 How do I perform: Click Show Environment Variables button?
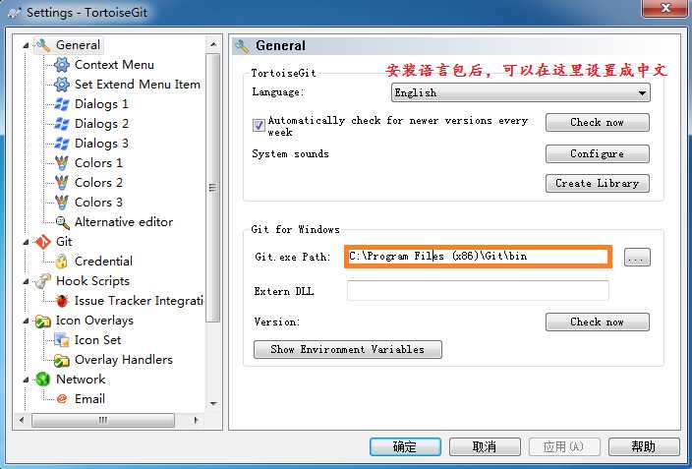347,349
